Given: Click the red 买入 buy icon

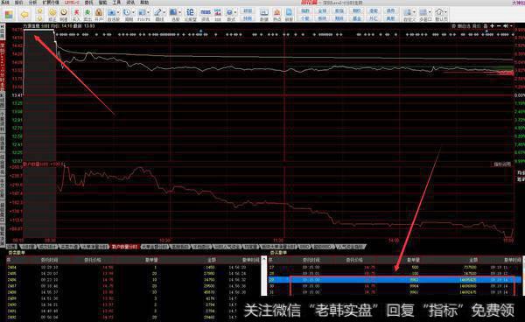Looking at the screenshot, I should [x=76, y=12].
